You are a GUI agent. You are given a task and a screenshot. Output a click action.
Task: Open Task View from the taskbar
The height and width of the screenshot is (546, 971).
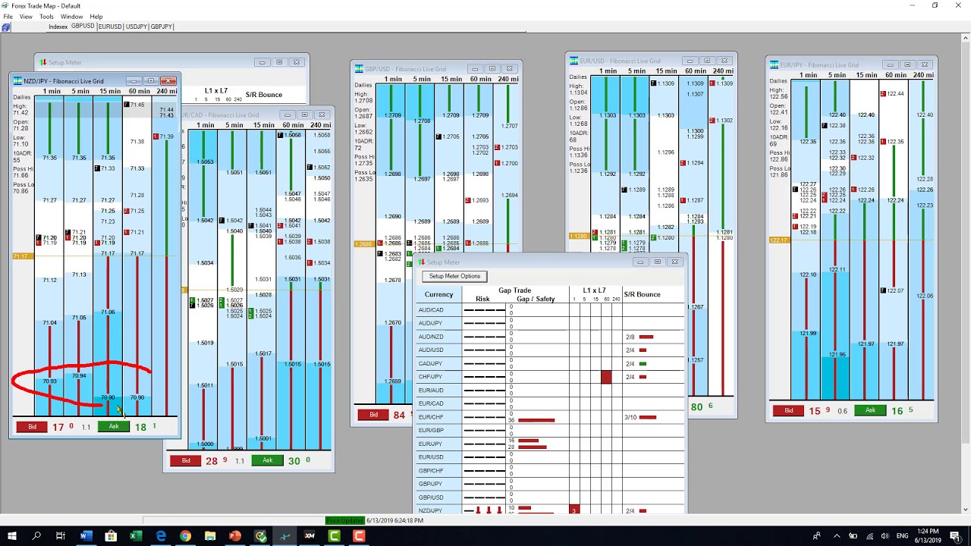click(61, 536)
